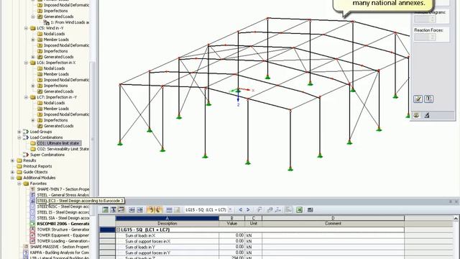Click results table vertical scrollbar up arrow

(x=456, y=219)
